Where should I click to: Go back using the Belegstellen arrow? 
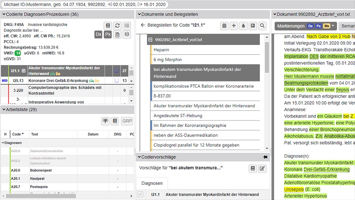tap(143, 25)
